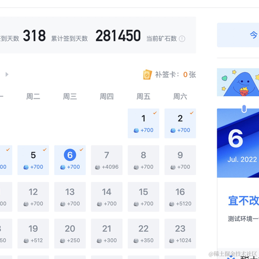Select calendar day 22 with +350
This screenshot has width=259, height=259.
tap(144, 234)
